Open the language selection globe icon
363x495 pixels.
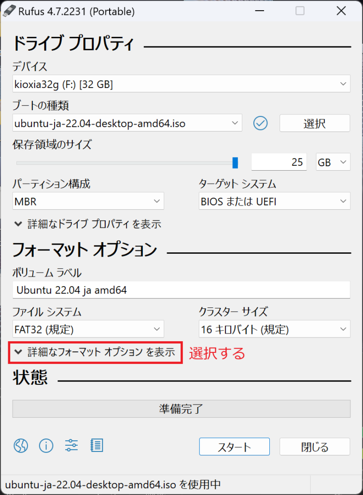click(21, 446)
